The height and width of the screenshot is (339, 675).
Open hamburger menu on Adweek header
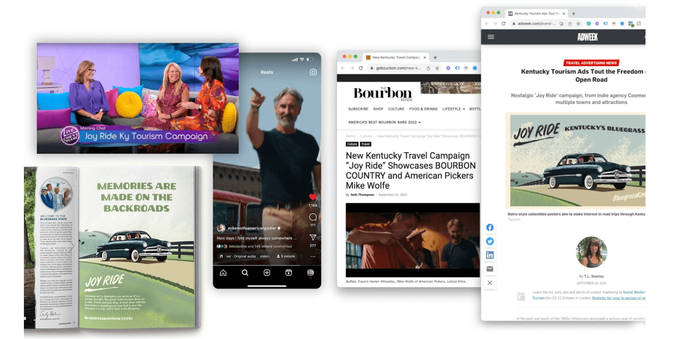491,37
